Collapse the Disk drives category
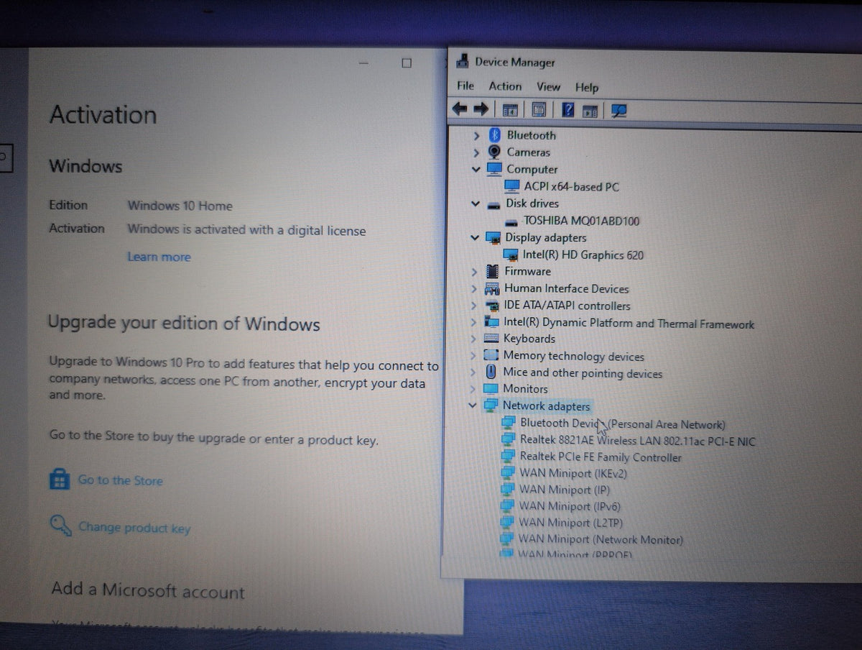The width and height of the screenshot is (862, 650). [x=475, y=204]
